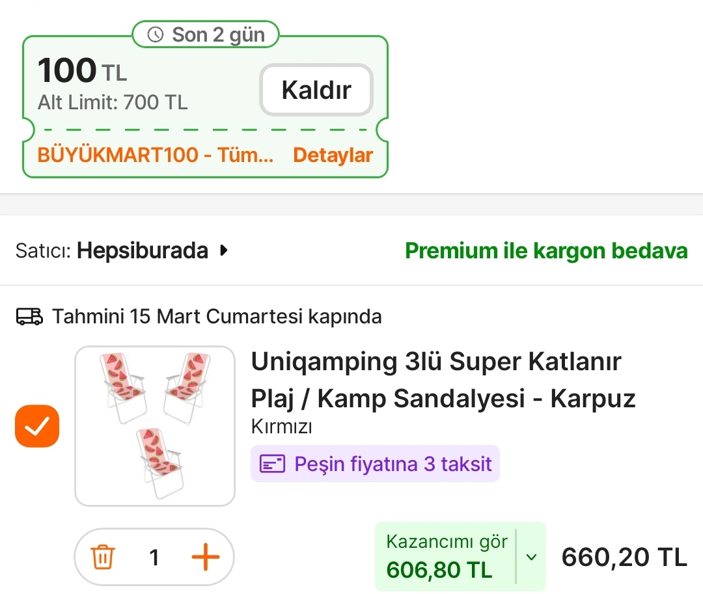Viewport: 703px width, 594px height.
Task: Tap the 660,20 TL price
Action: [624, 557]
